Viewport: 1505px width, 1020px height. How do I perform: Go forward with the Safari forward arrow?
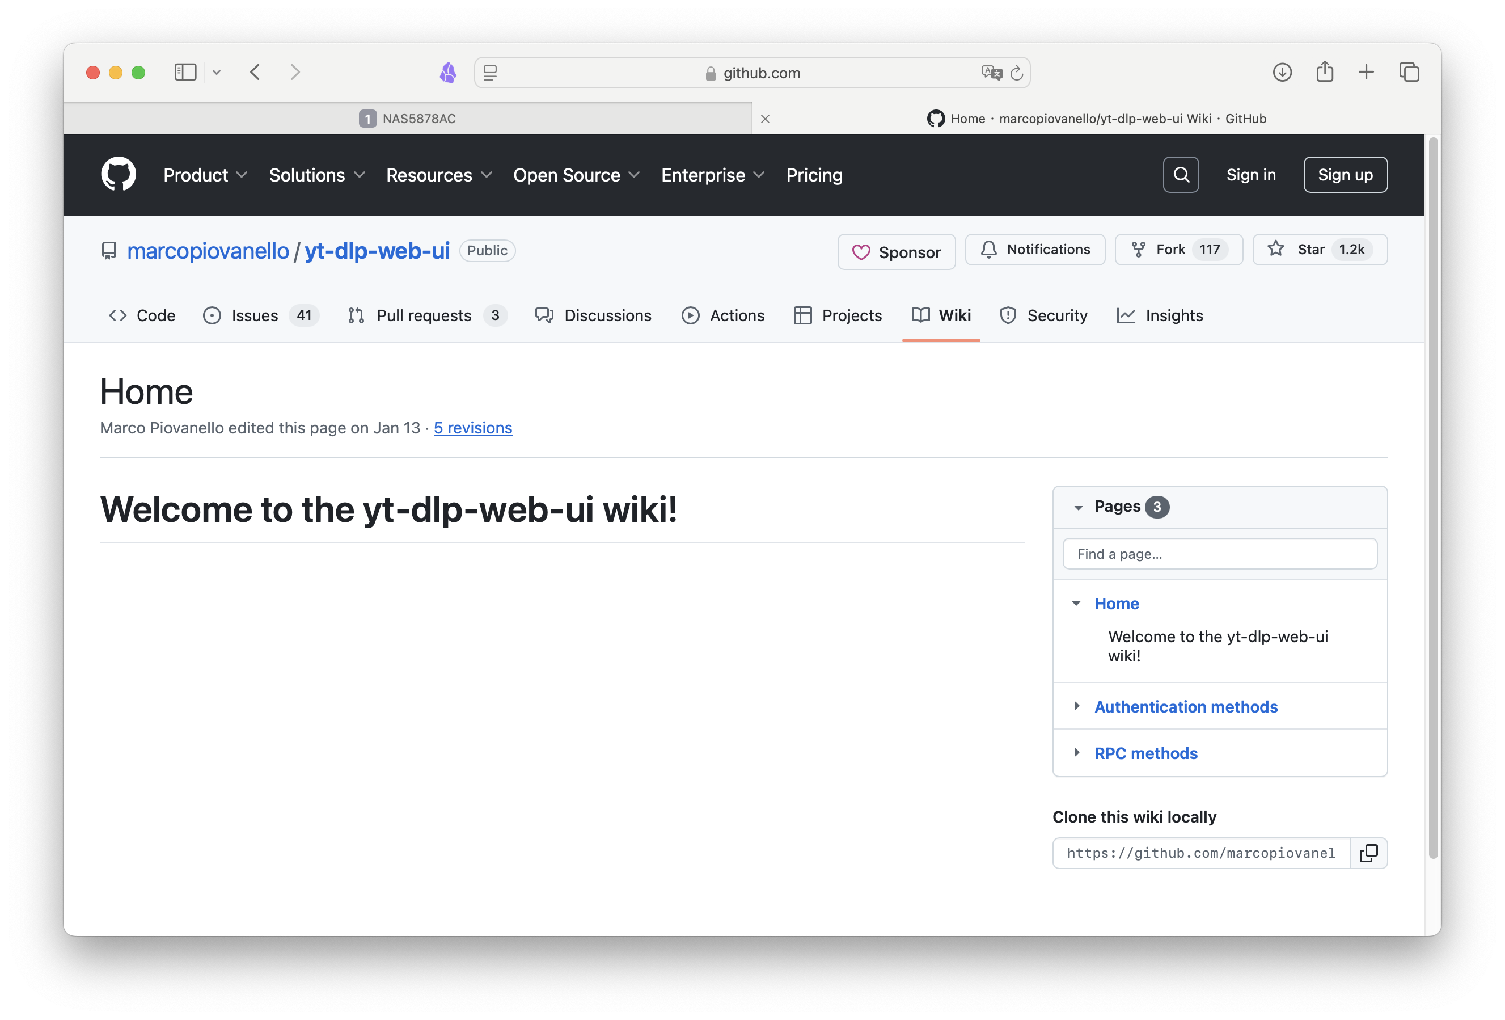click(x=295, y=72)
